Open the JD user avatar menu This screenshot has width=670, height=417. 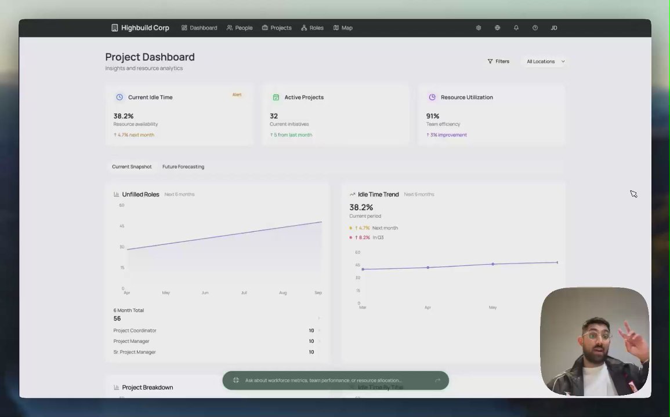tap(554, 28)
